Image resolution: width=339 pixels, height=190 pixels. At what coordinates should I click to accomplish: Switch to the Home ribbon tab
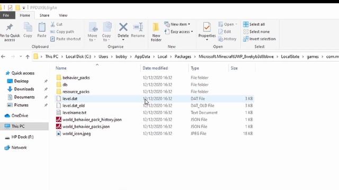pos(25,15)
